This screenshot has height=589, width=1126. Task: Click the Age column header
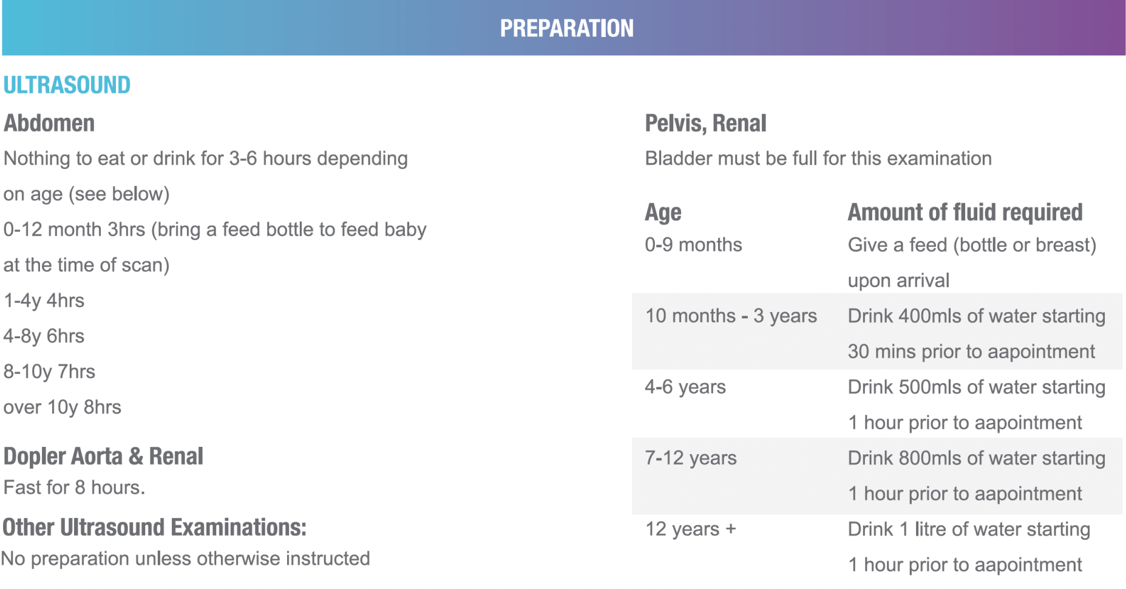coord(663,213)
